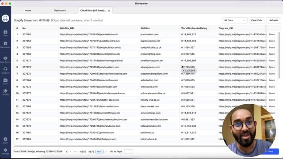Click the WebSite_URL column header
Image resolution: width=283 pixels, height=159 pixels.
tap(67, 28)
